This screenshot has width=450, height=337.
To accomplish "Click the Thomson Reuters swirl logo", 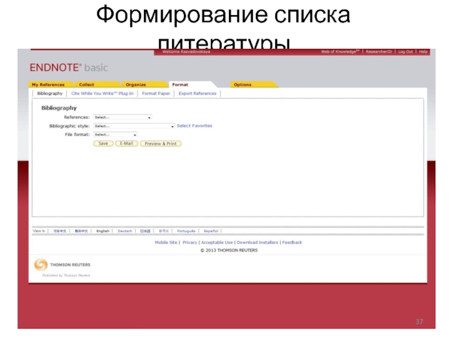I will tap(40, 265).
